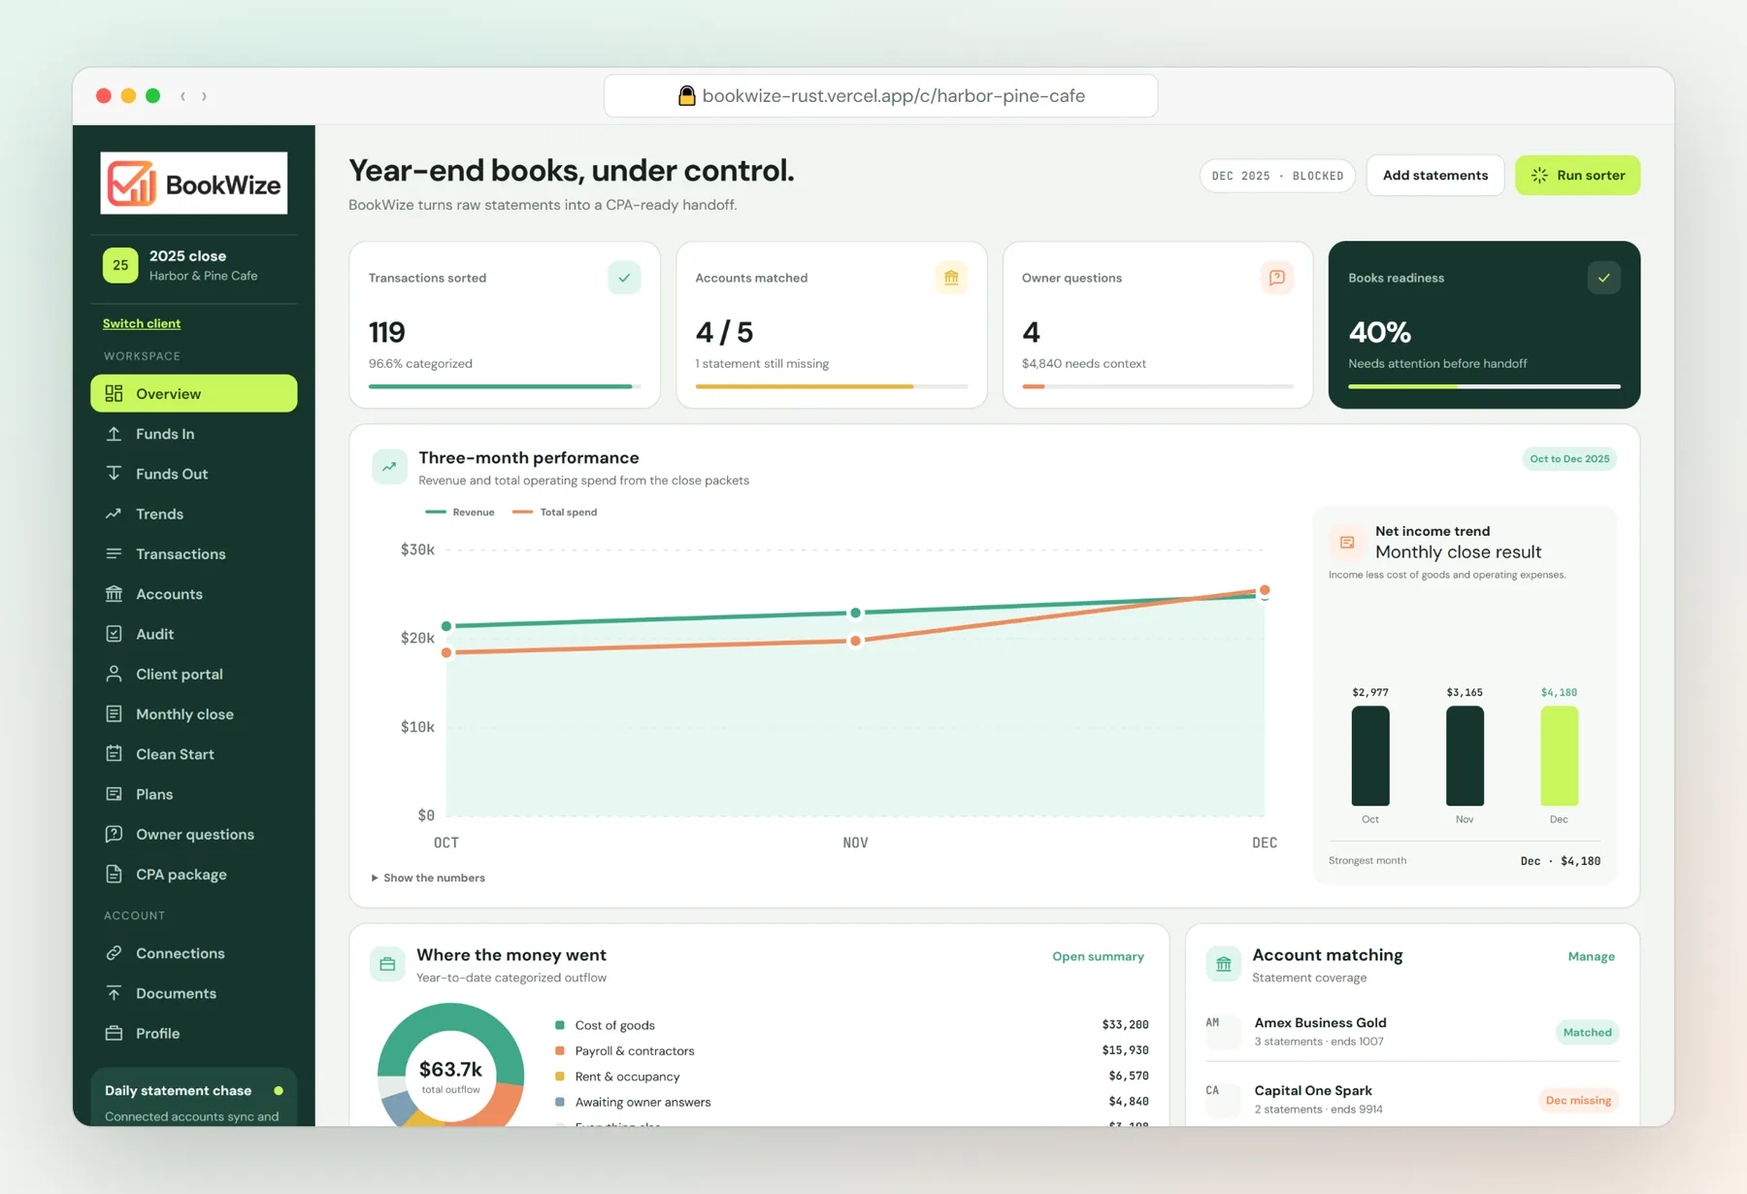Open Plans in sidebar
This screenshot has width=1747, height=1194.
[194, 794]
